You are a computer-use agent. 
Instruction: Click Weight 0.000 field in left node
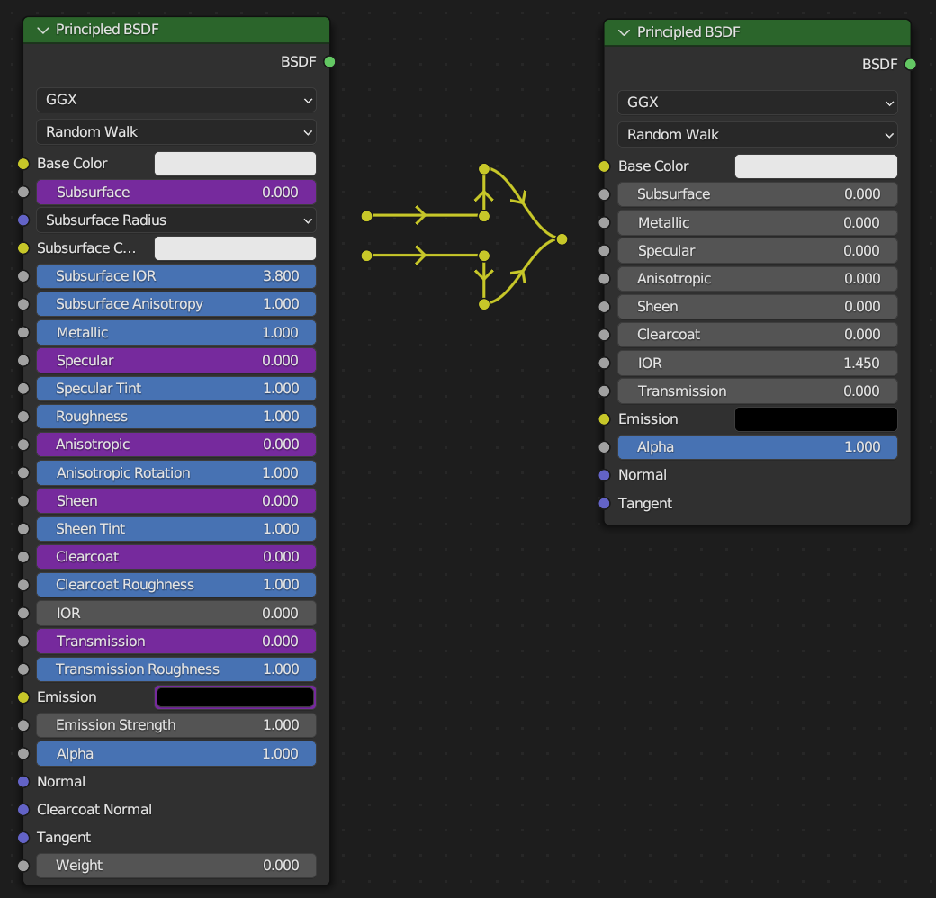pos(176,866)
